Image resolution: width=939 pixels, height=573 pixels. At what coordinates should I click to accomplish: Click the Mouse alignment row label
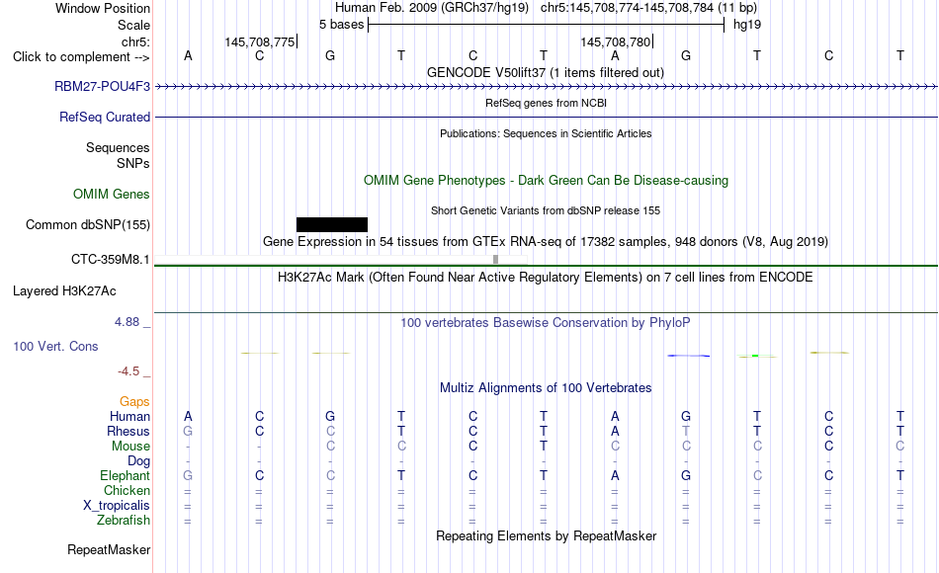tap(130, 447)
